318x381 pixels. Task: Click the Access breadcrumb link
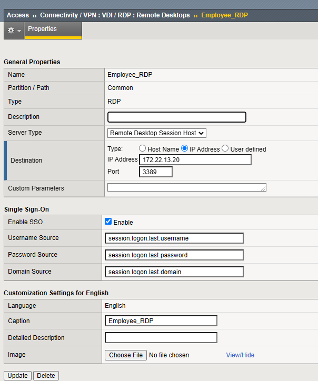tap(17, 15)
